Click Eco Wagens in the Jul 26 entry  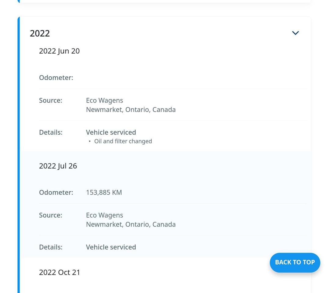pos(105,215)
